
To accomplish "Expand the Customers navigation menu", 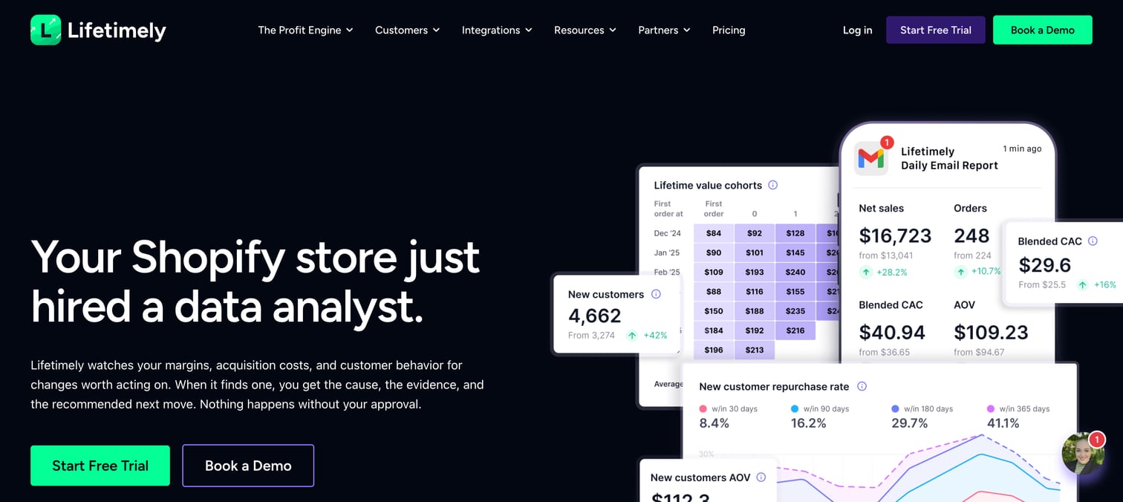I will coord(407,30).
